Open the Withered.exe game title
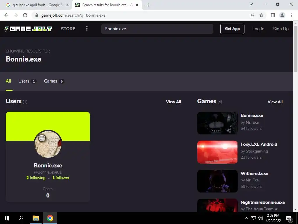The image size is (298, 224). tap(254, 174)
